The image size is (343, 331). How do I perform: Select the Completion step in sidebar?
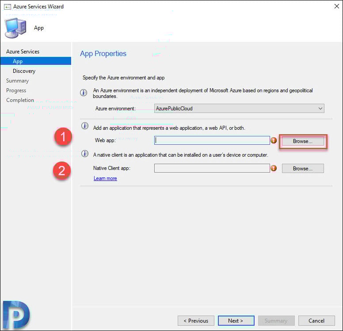[x=20, y=100]
